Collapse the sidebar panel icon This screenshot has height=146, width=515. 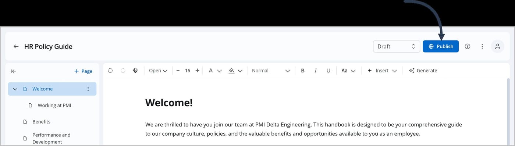click(13, 71)
